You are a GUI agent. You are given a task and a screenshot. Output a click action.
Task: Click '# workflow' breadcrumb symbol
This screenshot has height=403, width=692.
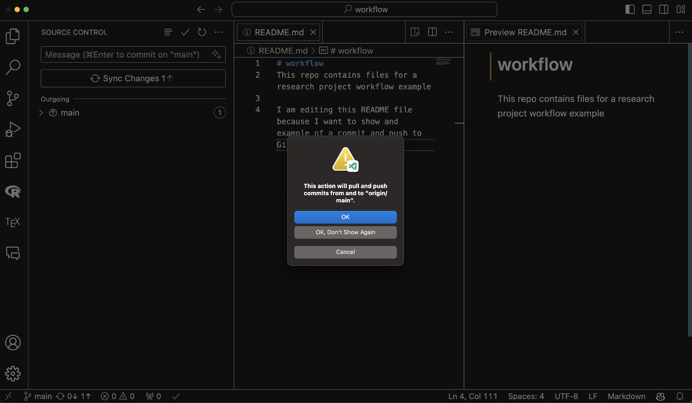pyautogui.click(x=352, y=51)
